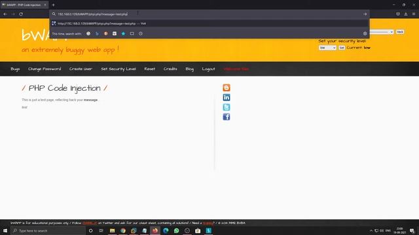Image resolution: width=419 pixels, height=235 pixels.
Task: Select the bWAPP PHP Code Injection tab
Action: click(x=24, y=5)
